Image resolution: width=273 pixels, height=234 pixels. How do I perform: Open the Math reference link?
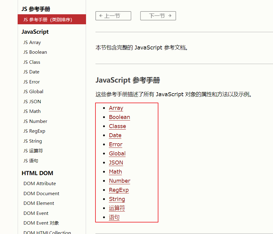(x=115, y=172)
